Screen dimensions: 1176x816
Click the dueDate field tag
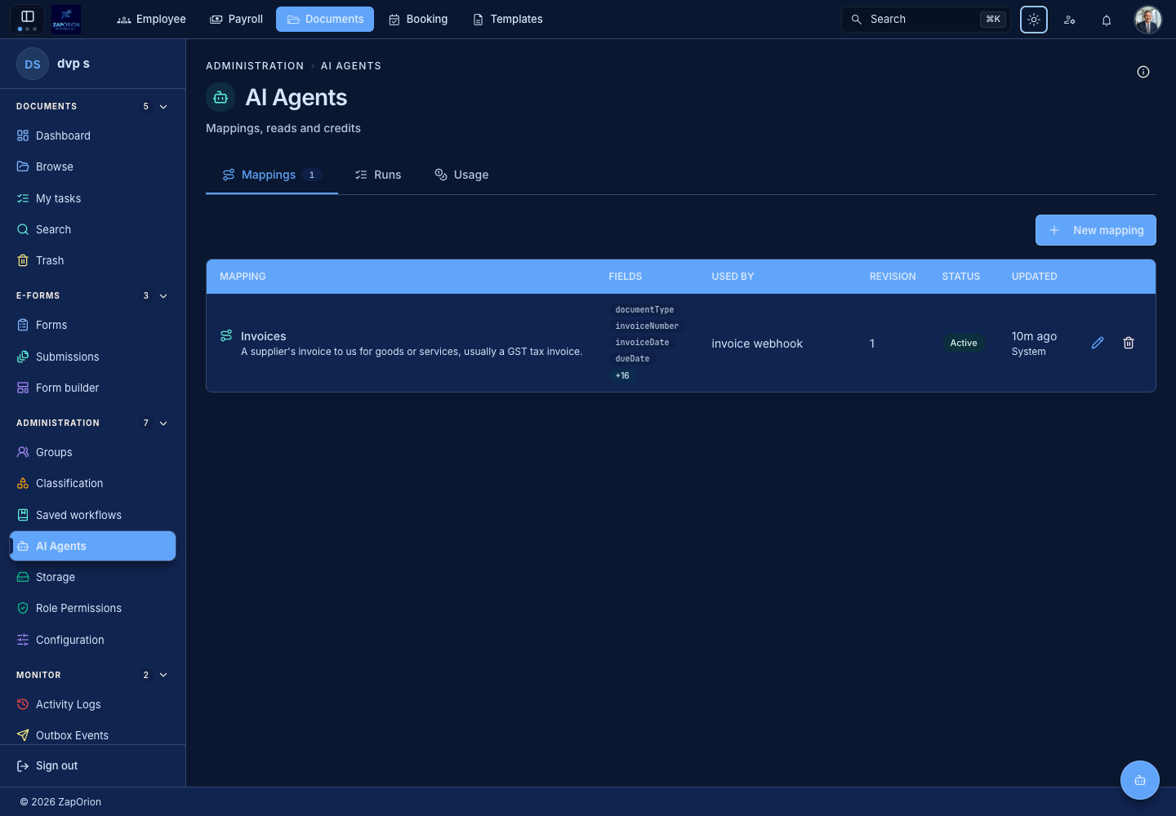coord(632,358)
